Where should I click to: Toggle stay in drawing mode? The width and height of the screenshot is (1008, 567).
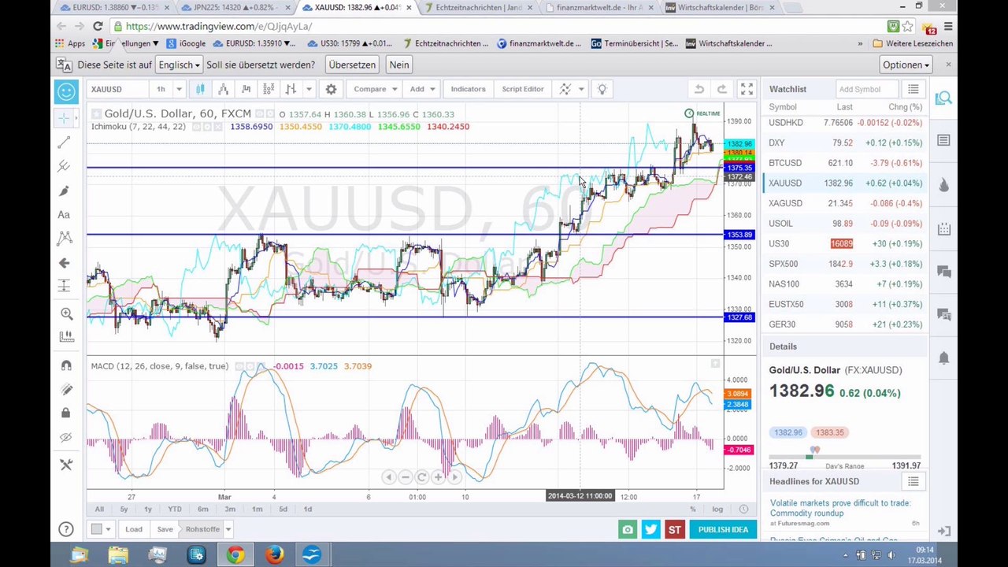coord(66,389)
